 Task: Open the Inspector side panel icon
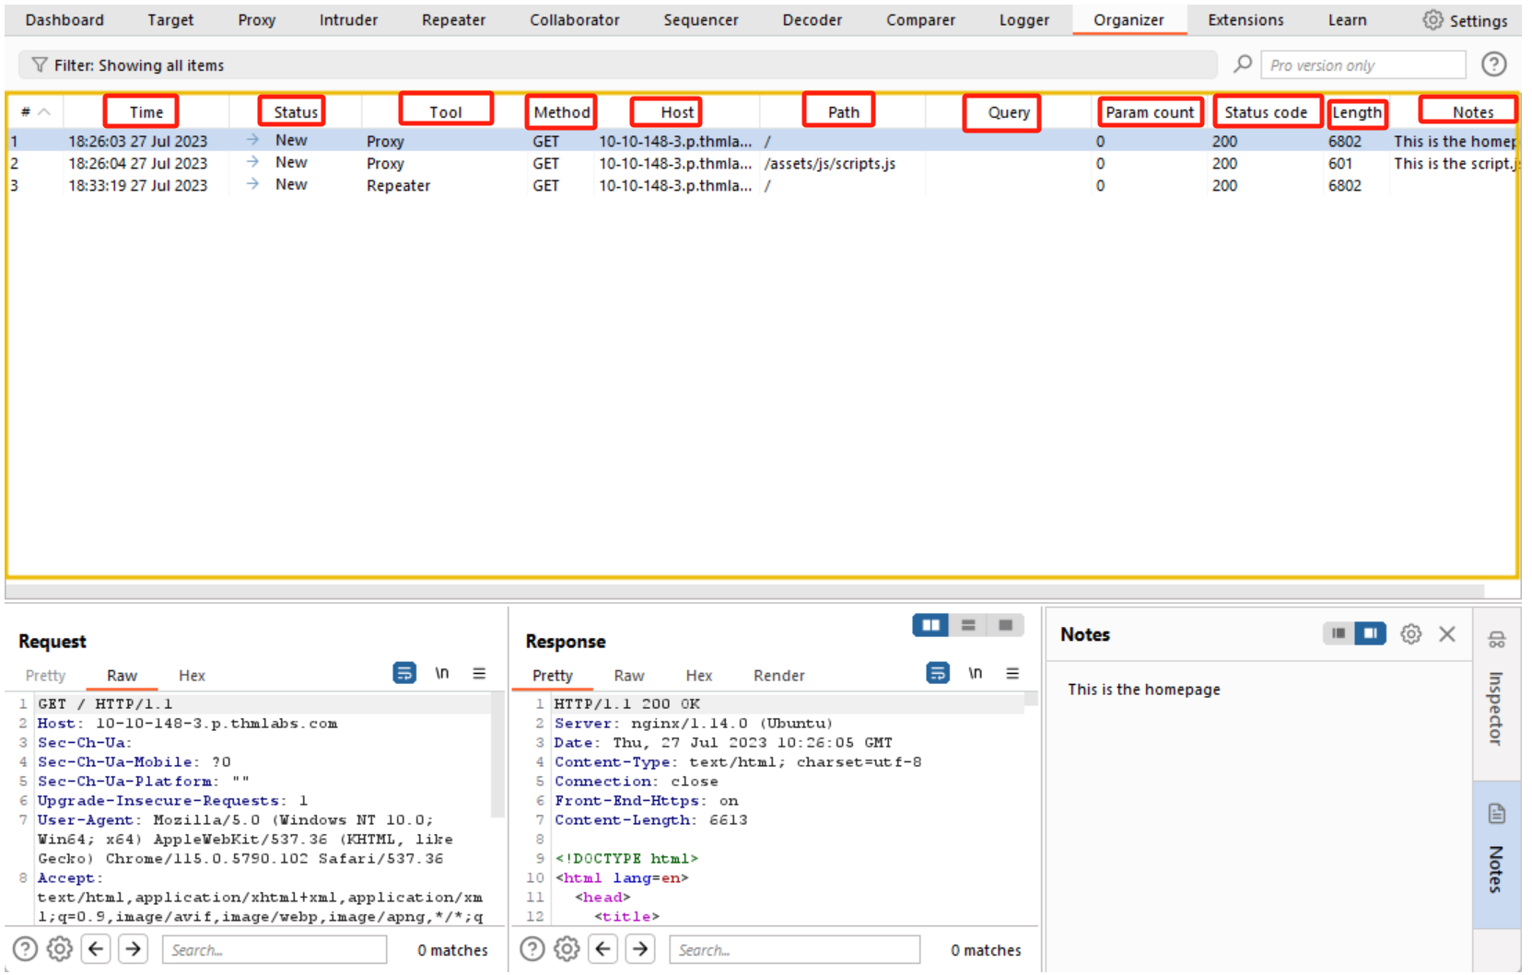(1496, 640)
